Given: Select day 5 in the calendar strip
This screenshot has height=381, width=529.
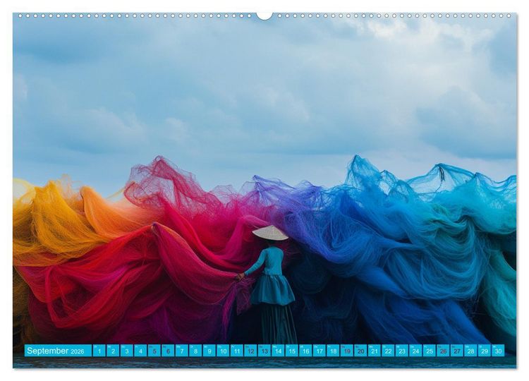Looking at the screenshot, I should [154, 351].
